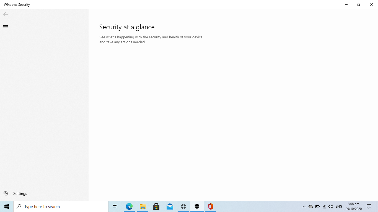Go back with the back arrow
The height and width of the screenshot is (212, 378).
[6, 14]
